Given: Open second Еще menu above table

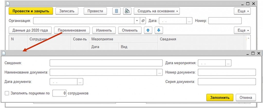Looking at the screenshot, I should tap(242, 30).
